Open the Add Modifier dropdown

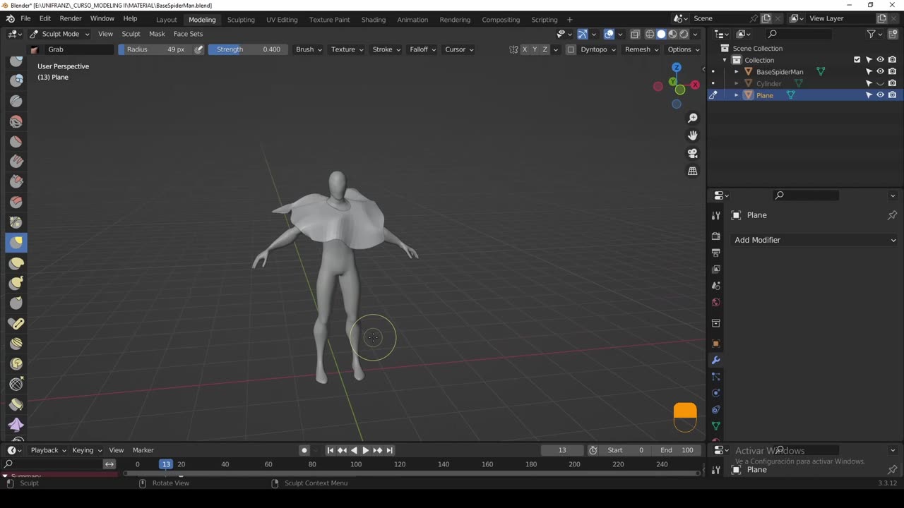coord(814,240)
